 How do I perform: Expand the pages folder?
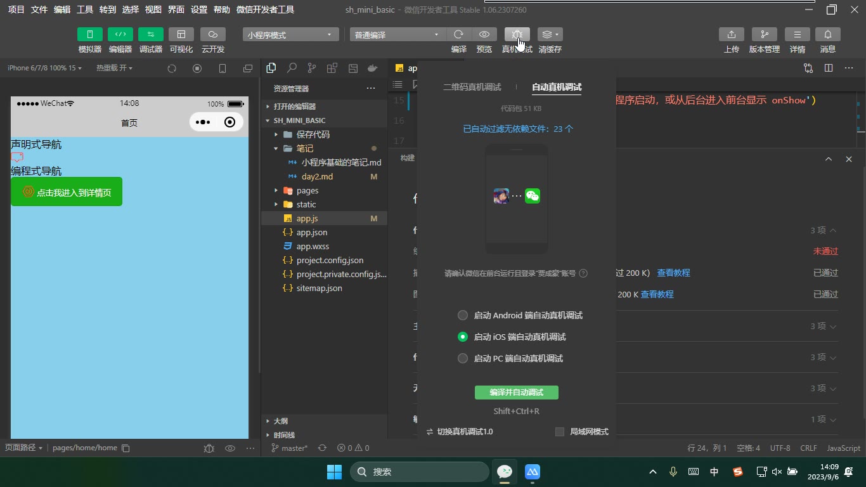[307, 190]
